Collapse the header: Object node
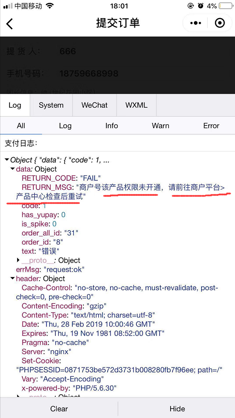Screen dimensions: 235x418 click(12, 278)
